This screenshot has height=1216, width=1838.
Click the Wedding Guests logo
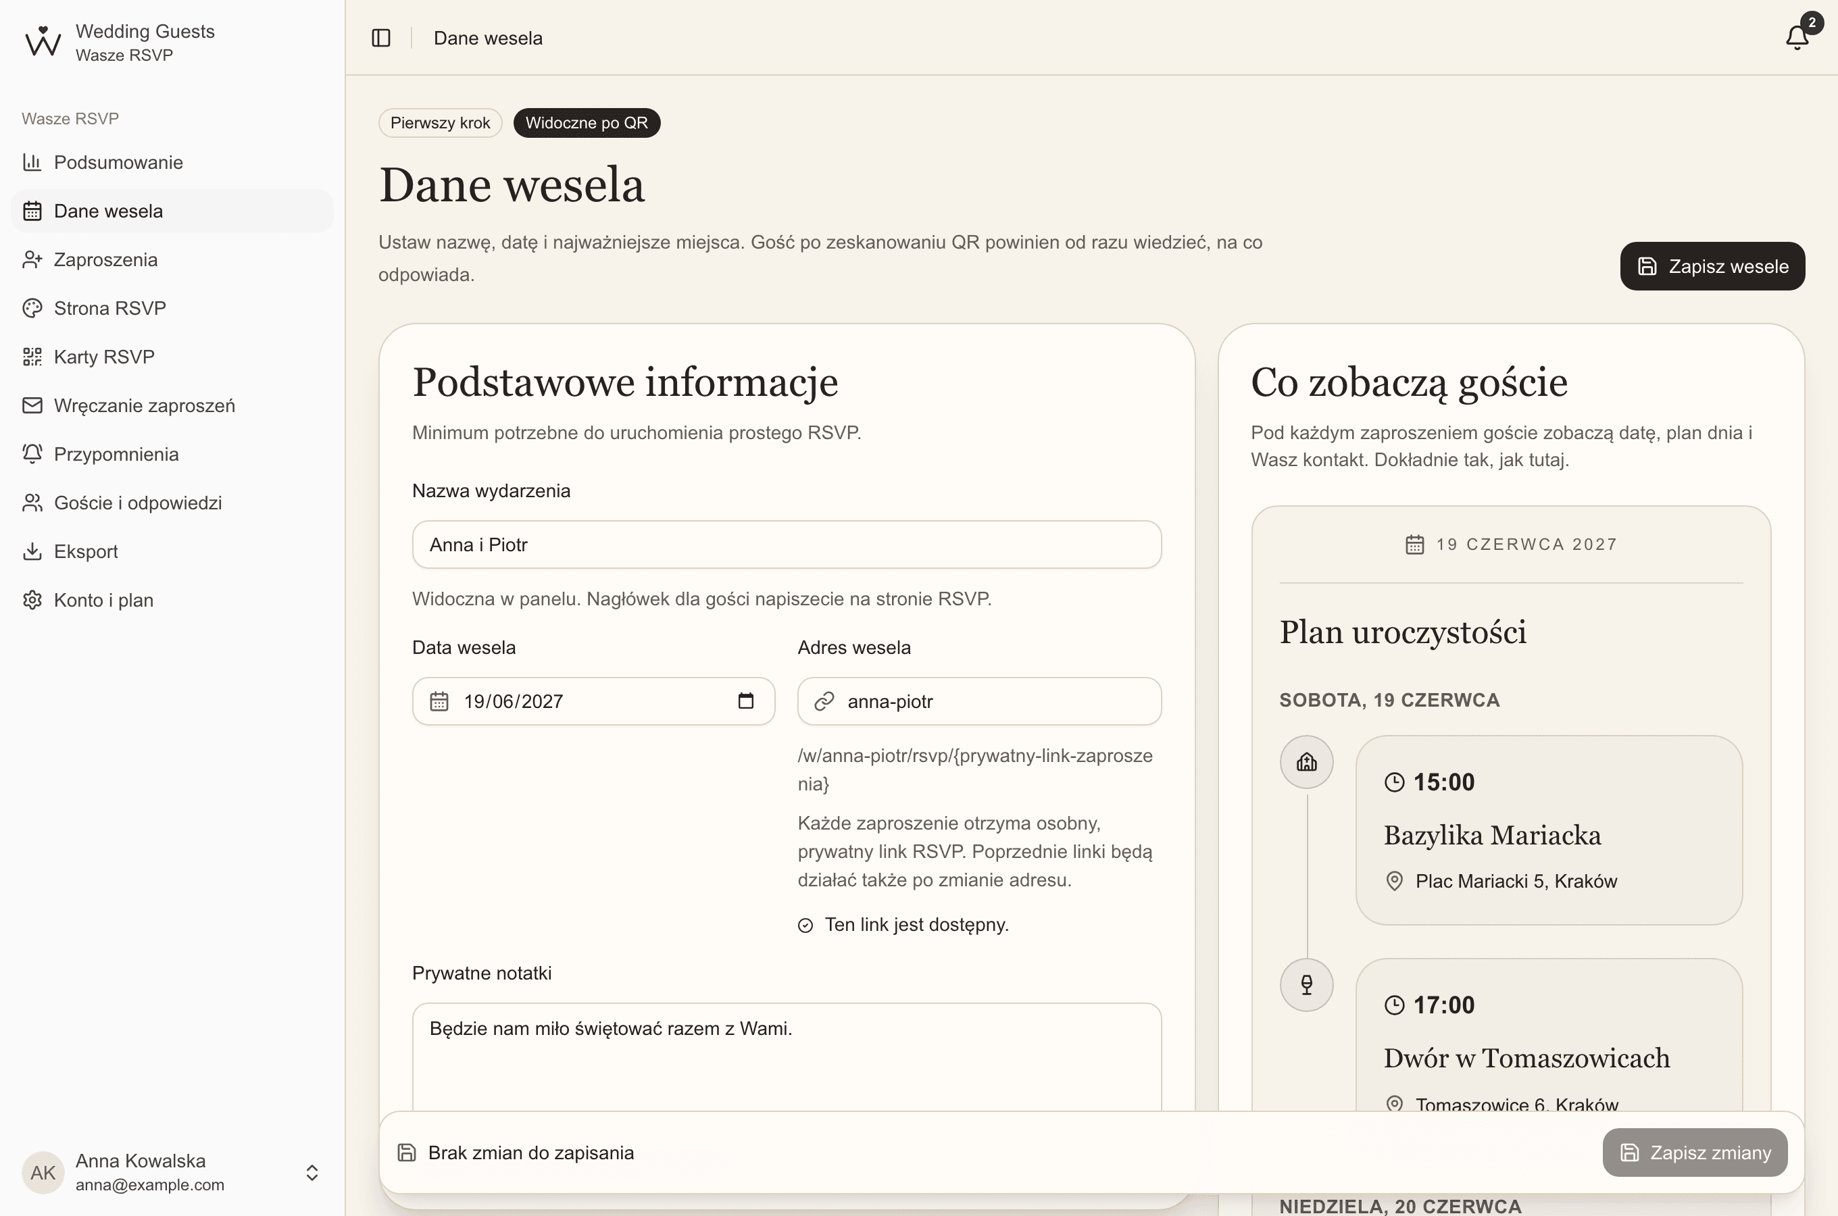(x=43, y=42)
